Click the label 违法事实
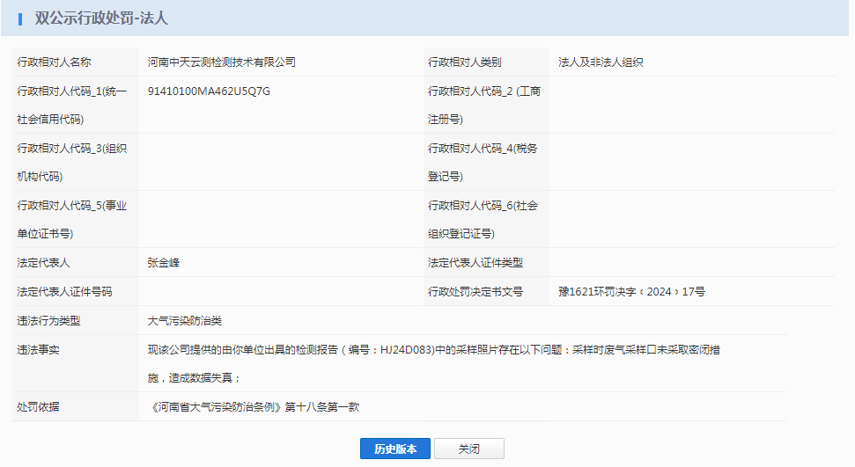855x467 pixels. [x=38, y=350]
